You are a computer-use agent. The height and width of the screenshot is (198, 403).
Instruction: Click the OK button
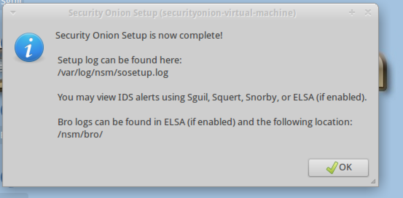pyautogui.click(x=338, y=167)
